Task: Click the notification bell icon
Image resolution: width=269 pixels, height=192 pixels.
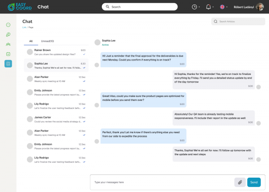Action: click(x=208, y=7)
